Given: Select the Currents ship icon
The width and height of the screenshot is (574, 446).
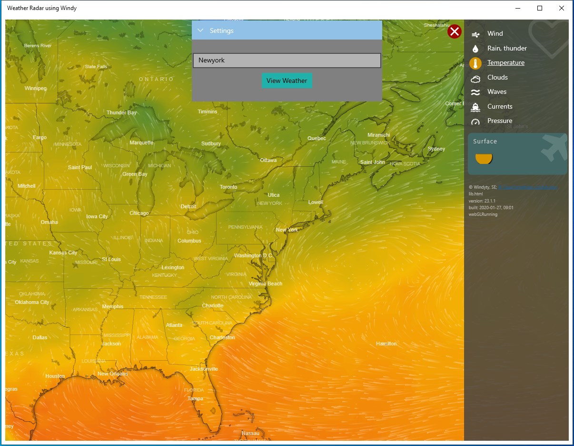Looking at the screenshot, I should click(x=475, y=107).
